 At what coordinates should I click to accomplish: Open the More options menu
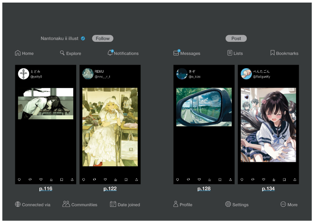283,204
